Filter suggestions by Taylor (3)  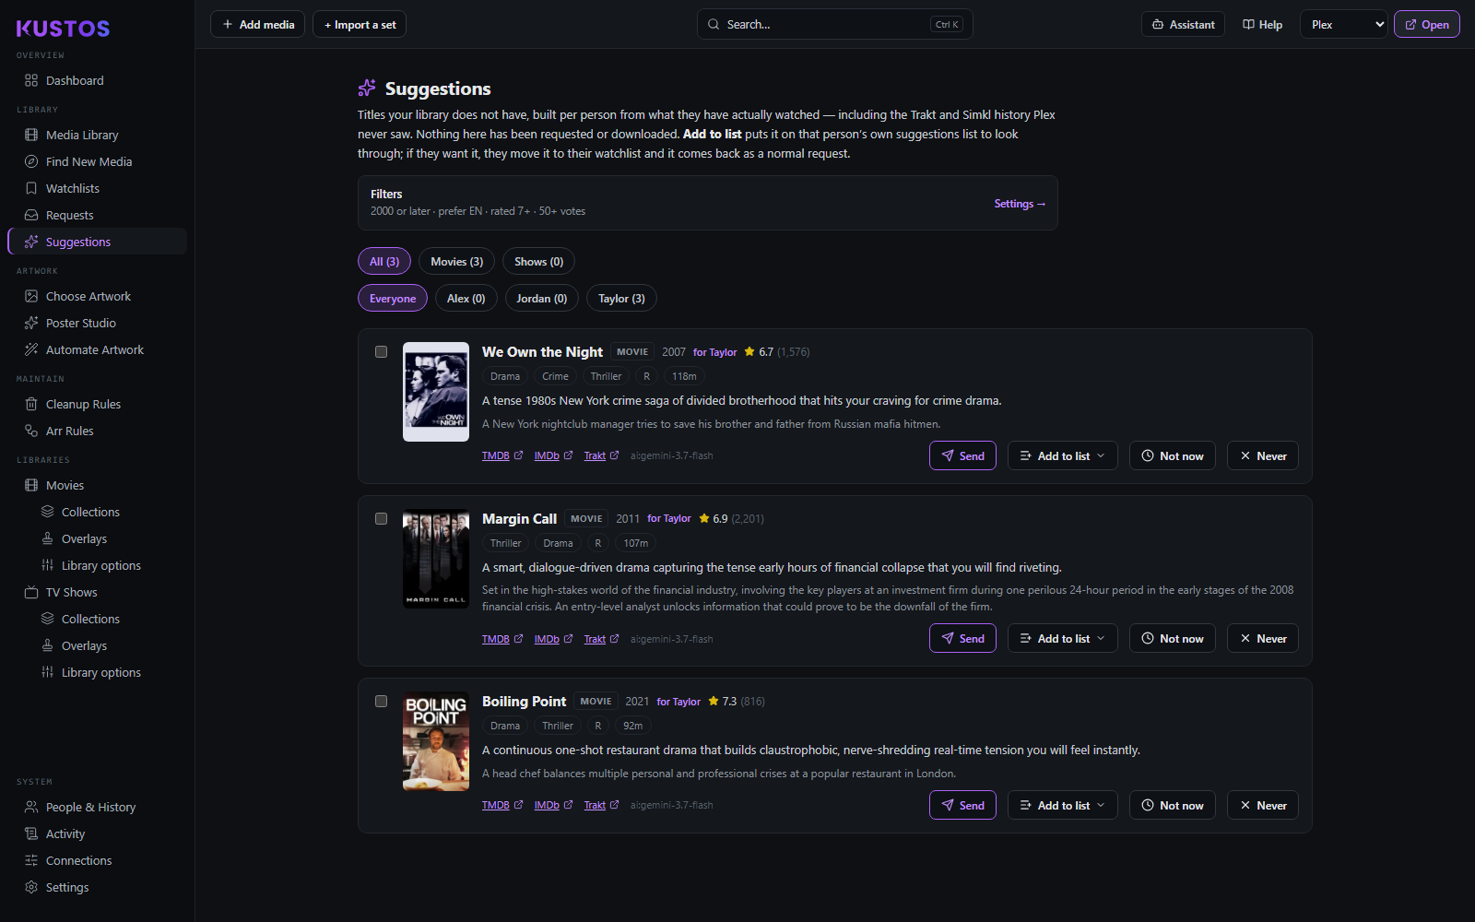[x=621, y=298]
